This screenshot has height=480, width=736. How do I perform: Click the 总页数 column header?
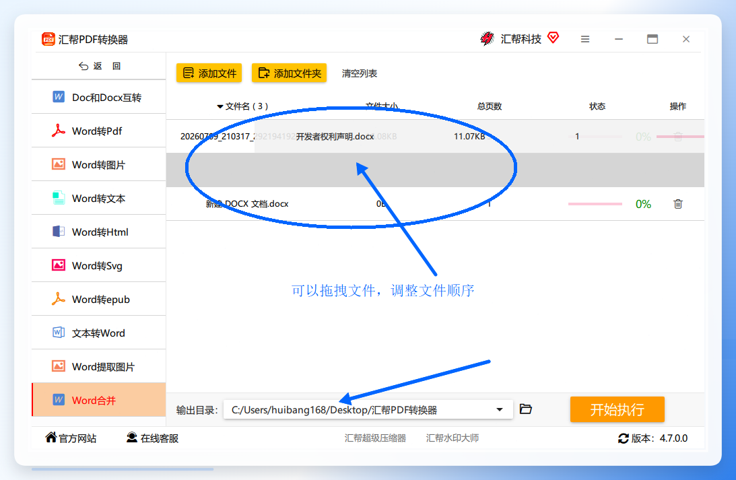tap(490, 106)
